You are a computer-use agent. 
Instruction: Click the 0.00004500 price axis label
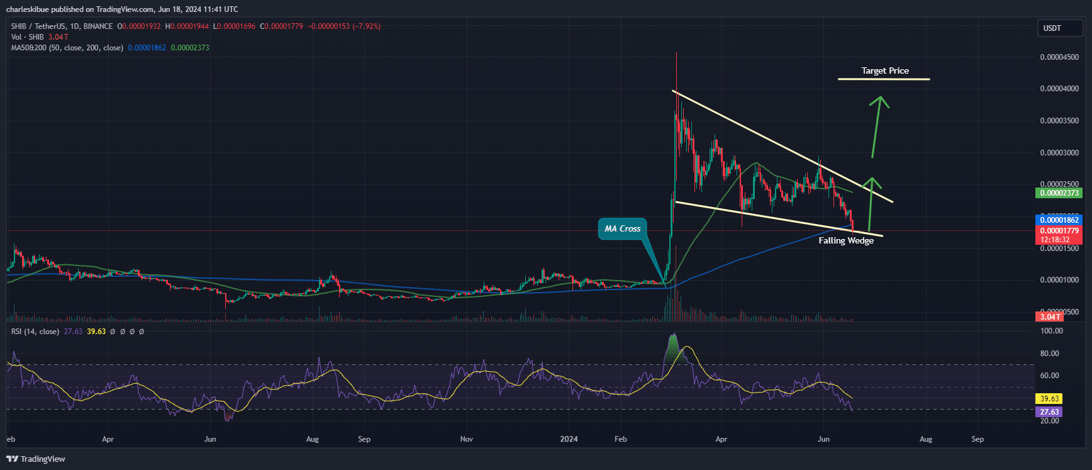click(1059, 57)
